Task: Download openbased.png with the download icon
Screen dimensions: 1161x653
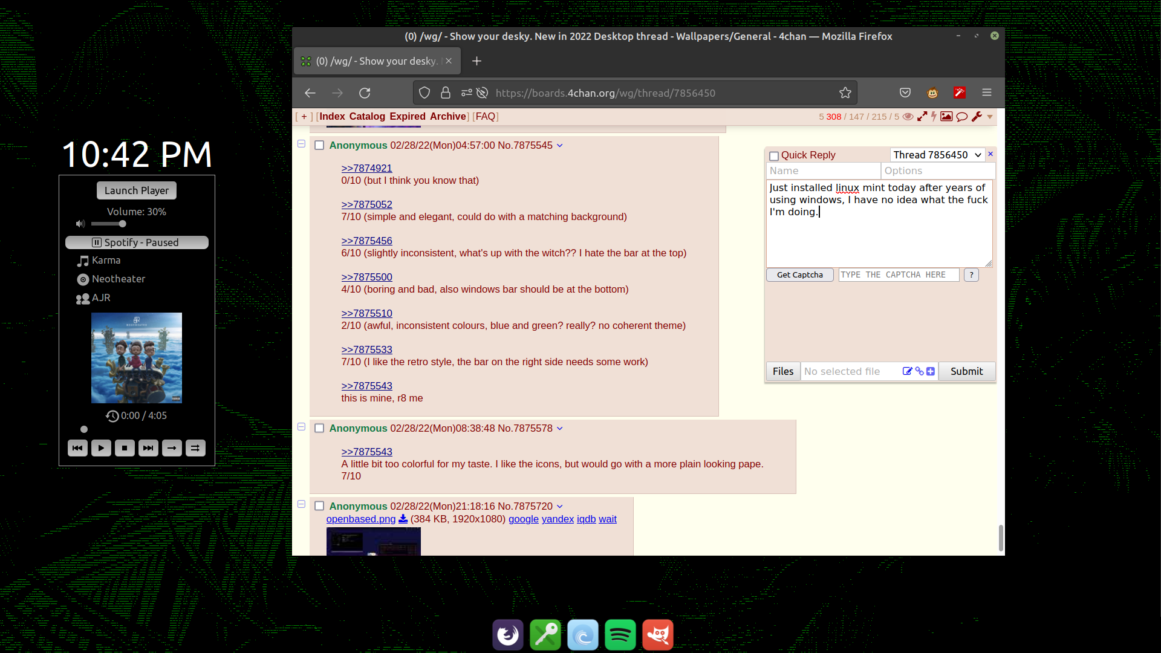Action: coord(403,519)
